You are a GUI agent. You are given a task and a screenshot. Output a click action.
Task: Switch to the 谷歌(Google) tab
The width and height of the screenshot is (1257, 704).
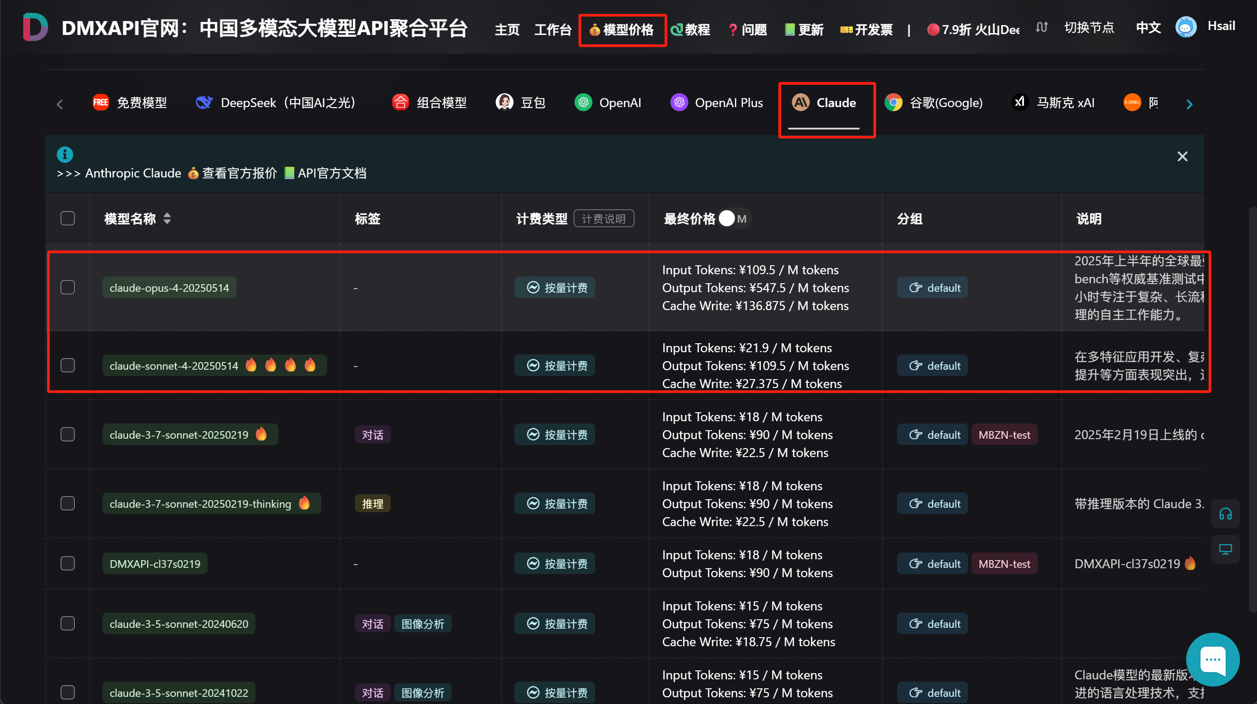tap(933, 103)
